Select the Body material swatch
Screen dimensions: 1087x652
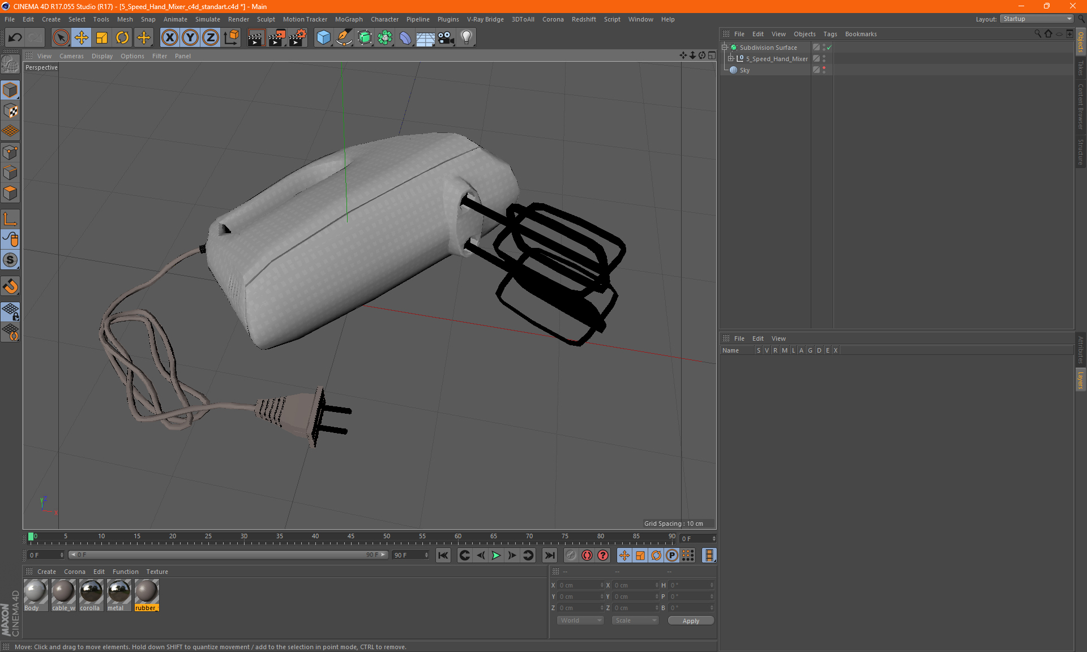point(35,595)
